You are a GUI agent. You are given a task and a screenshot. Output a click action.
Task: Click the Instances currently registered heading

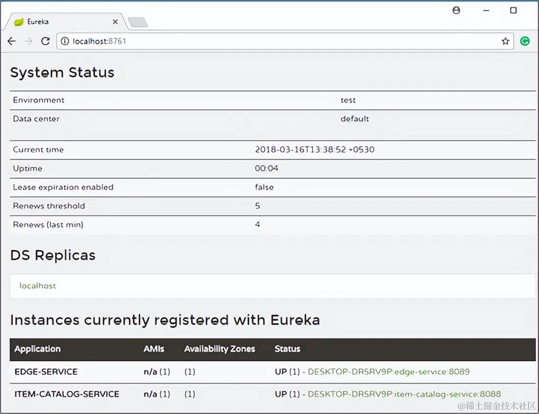click(x=165, y=320)
